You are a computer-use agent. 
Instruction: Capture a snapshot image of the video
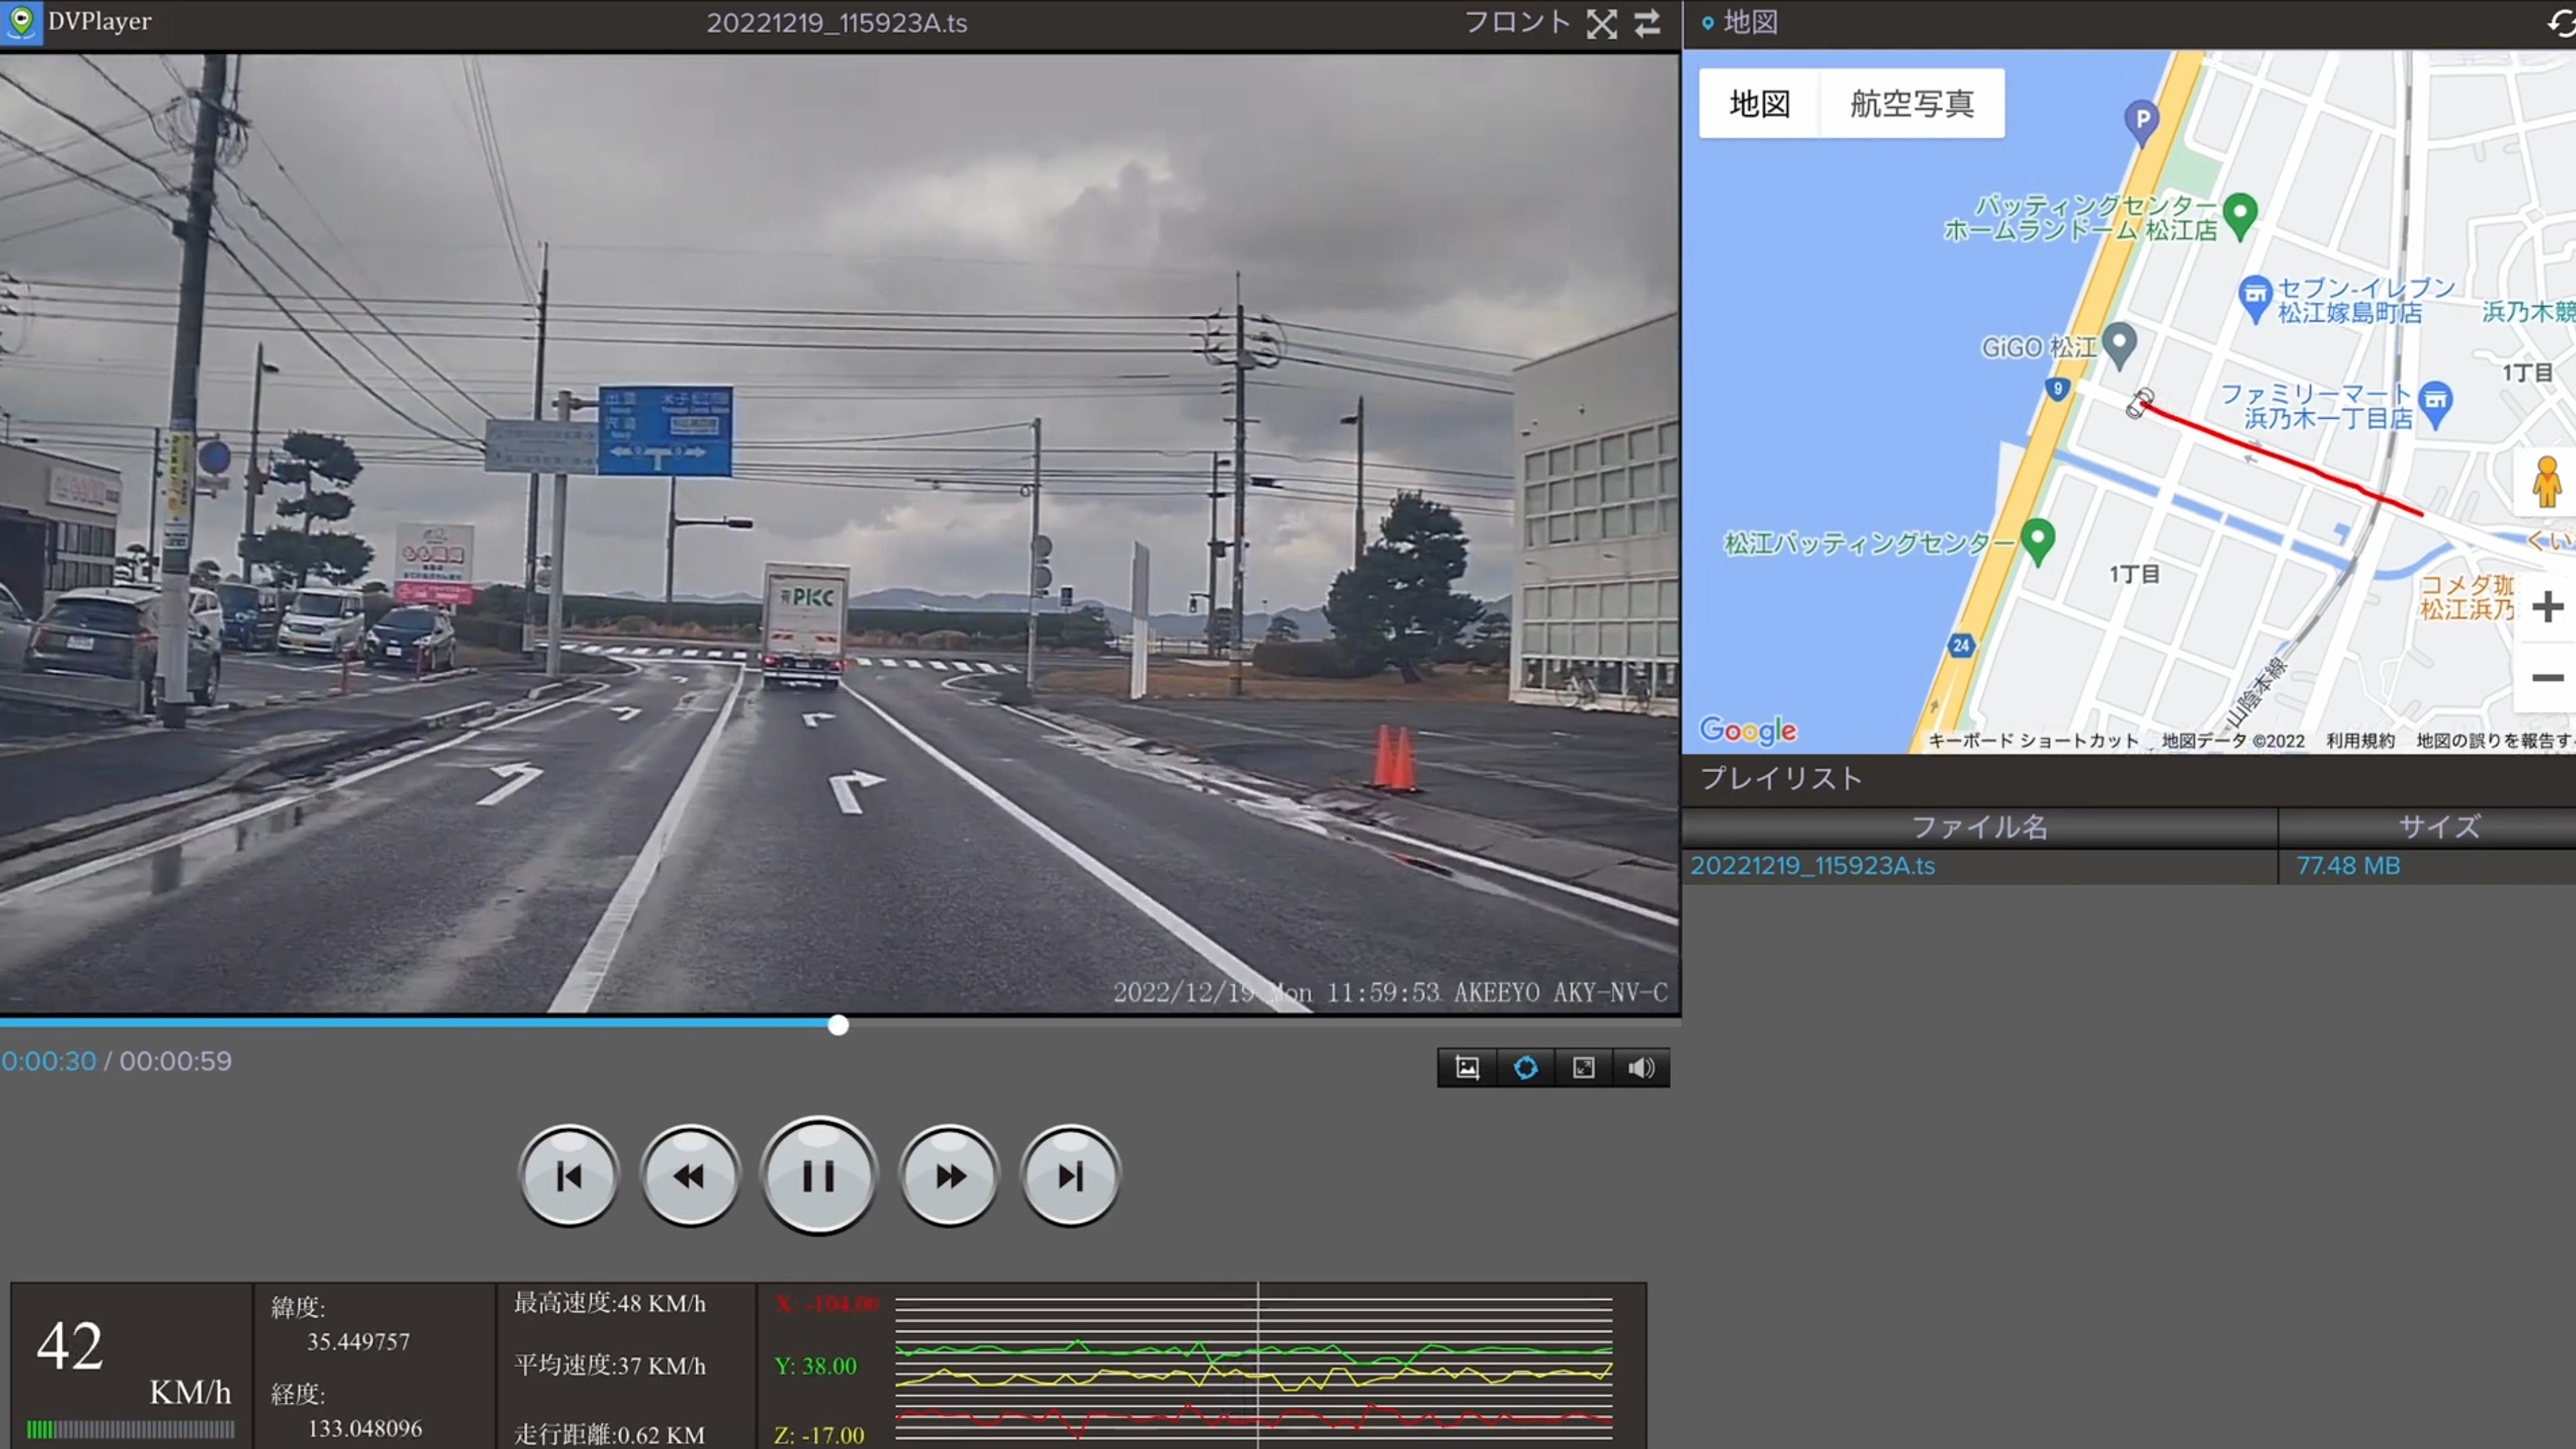[x=1467, y=1068]
